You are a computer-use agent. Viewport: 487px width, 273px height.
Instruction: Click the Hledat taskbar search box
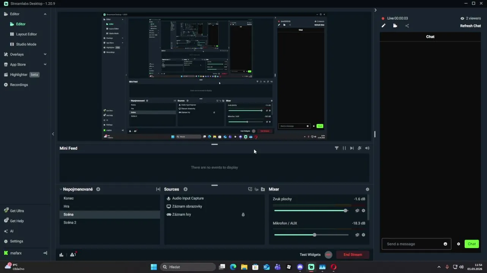(x=188, y=267)
